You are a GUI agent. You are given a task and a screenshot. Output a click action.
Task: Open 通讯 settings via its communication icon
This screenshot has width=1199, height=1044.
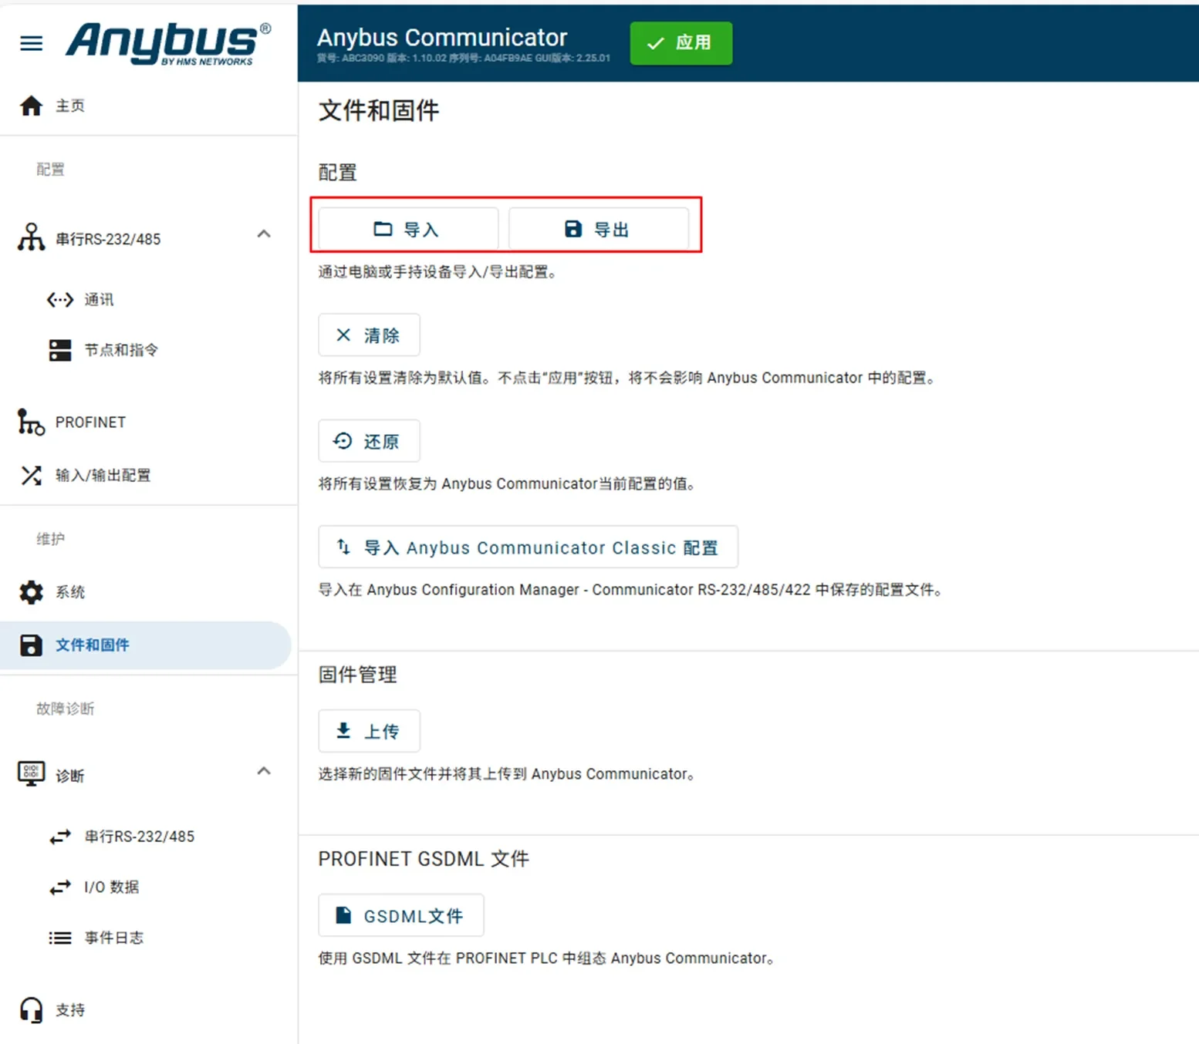click(59, 299)
